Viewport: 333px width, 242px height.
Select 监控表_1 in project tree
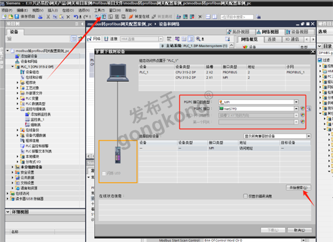(x=37, y=120)
